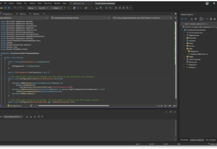
Task: Switch to the Test2.cs tab
Action: (x=36, y=14)
